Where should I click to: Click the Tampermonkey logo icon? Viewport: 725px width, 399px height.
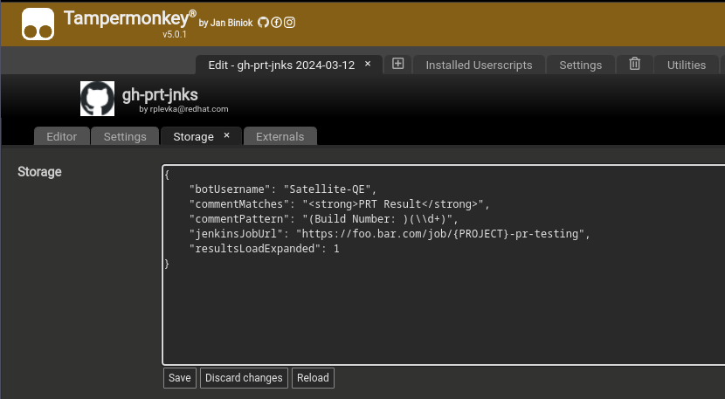tap(38, 24)
